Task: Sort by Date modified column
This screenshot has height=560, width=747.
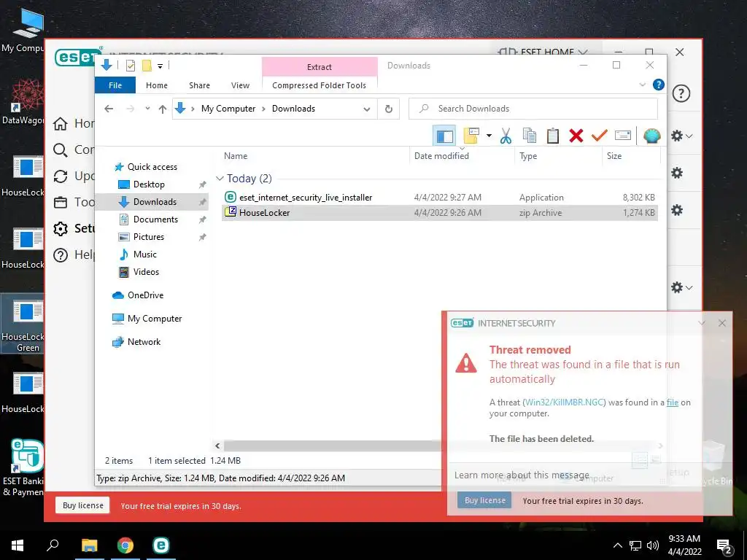Action: click(x=441, y=156)
